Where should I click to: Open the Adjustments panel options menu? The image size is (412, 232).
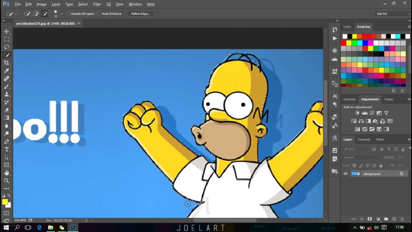pyautogui.click(x=409, y=99)
